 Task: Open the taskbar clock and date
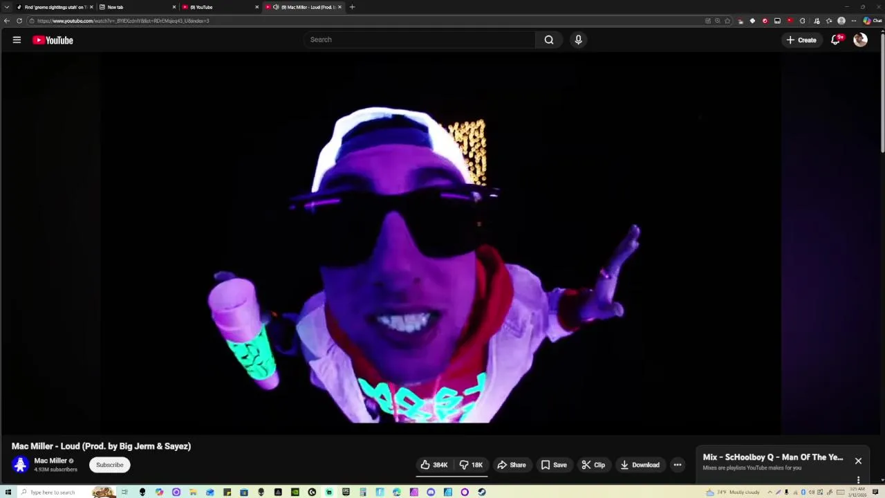(x=857, y=492)
